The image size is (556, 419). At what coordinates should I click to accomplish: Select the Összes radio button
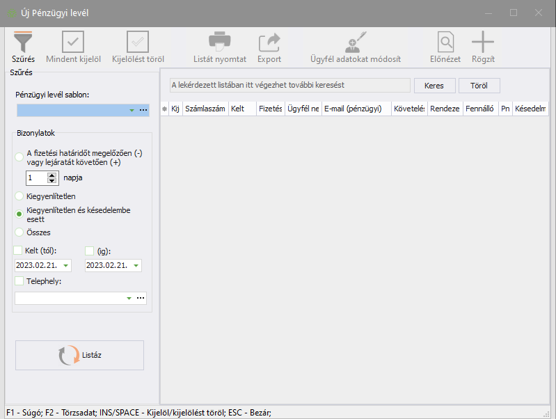pyautogui.click(x=19, y=232)
